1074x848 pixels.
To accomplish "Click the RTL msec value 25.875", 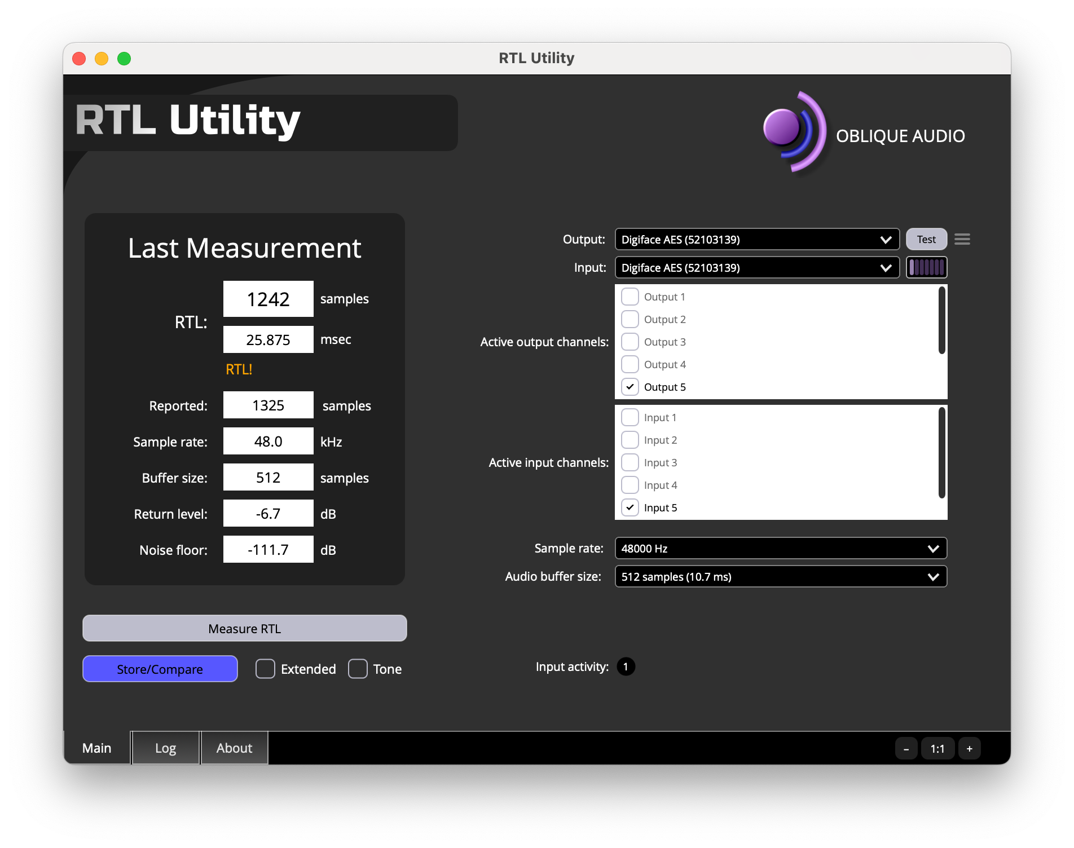I will [x=268, y=339].
